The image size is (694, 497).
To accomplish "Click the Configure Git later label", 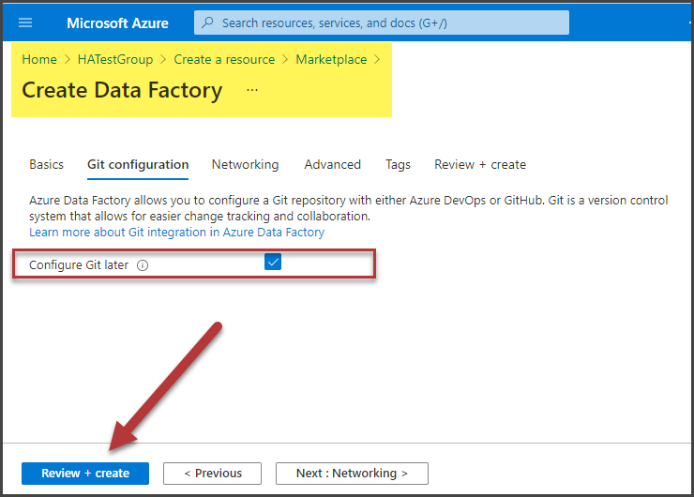I will coord(79,265).
